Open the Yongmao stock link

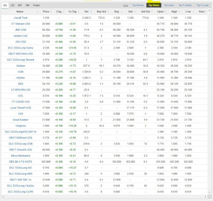point(21,126)
